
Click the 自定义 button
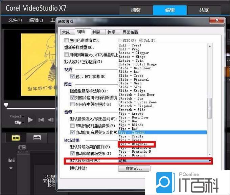click(x=134, y=168)
